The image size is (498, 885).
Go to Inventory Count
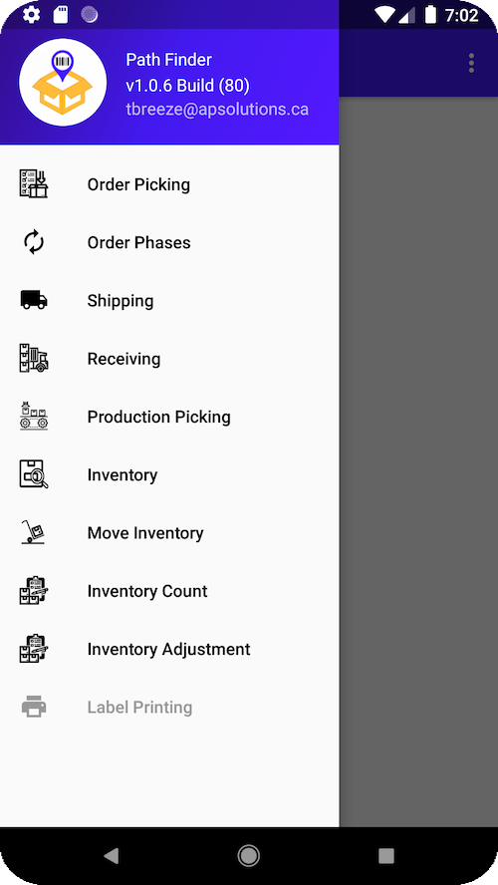coord(169,591)
